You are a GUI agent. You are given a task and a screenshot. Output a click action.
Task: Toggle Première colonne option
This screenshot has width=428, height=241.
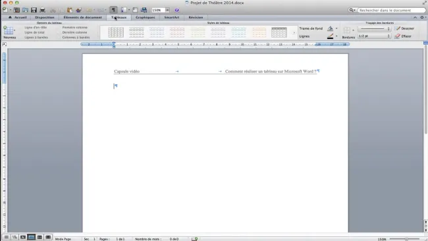tap(75, 27)
